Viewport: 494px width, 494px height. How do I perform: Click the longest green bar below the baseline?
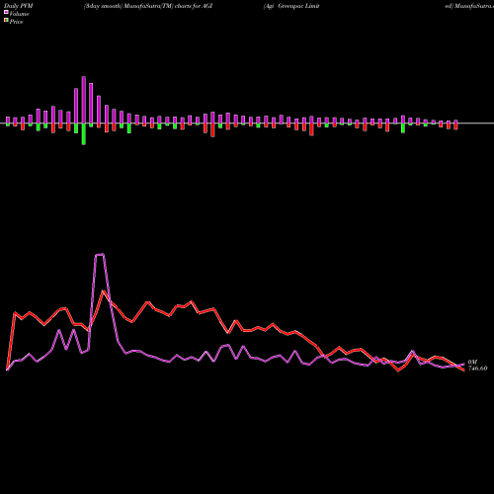coord(84,134)
